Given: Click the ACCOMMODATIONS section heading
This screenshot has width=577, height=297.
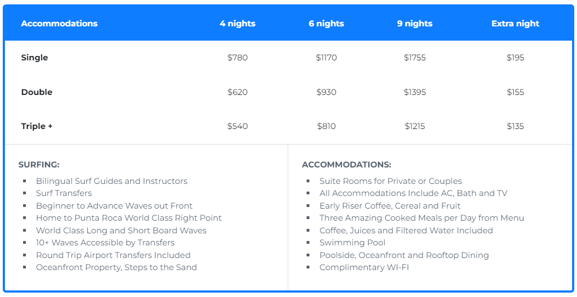Looking at the screenshot, I should coord(347,165).
